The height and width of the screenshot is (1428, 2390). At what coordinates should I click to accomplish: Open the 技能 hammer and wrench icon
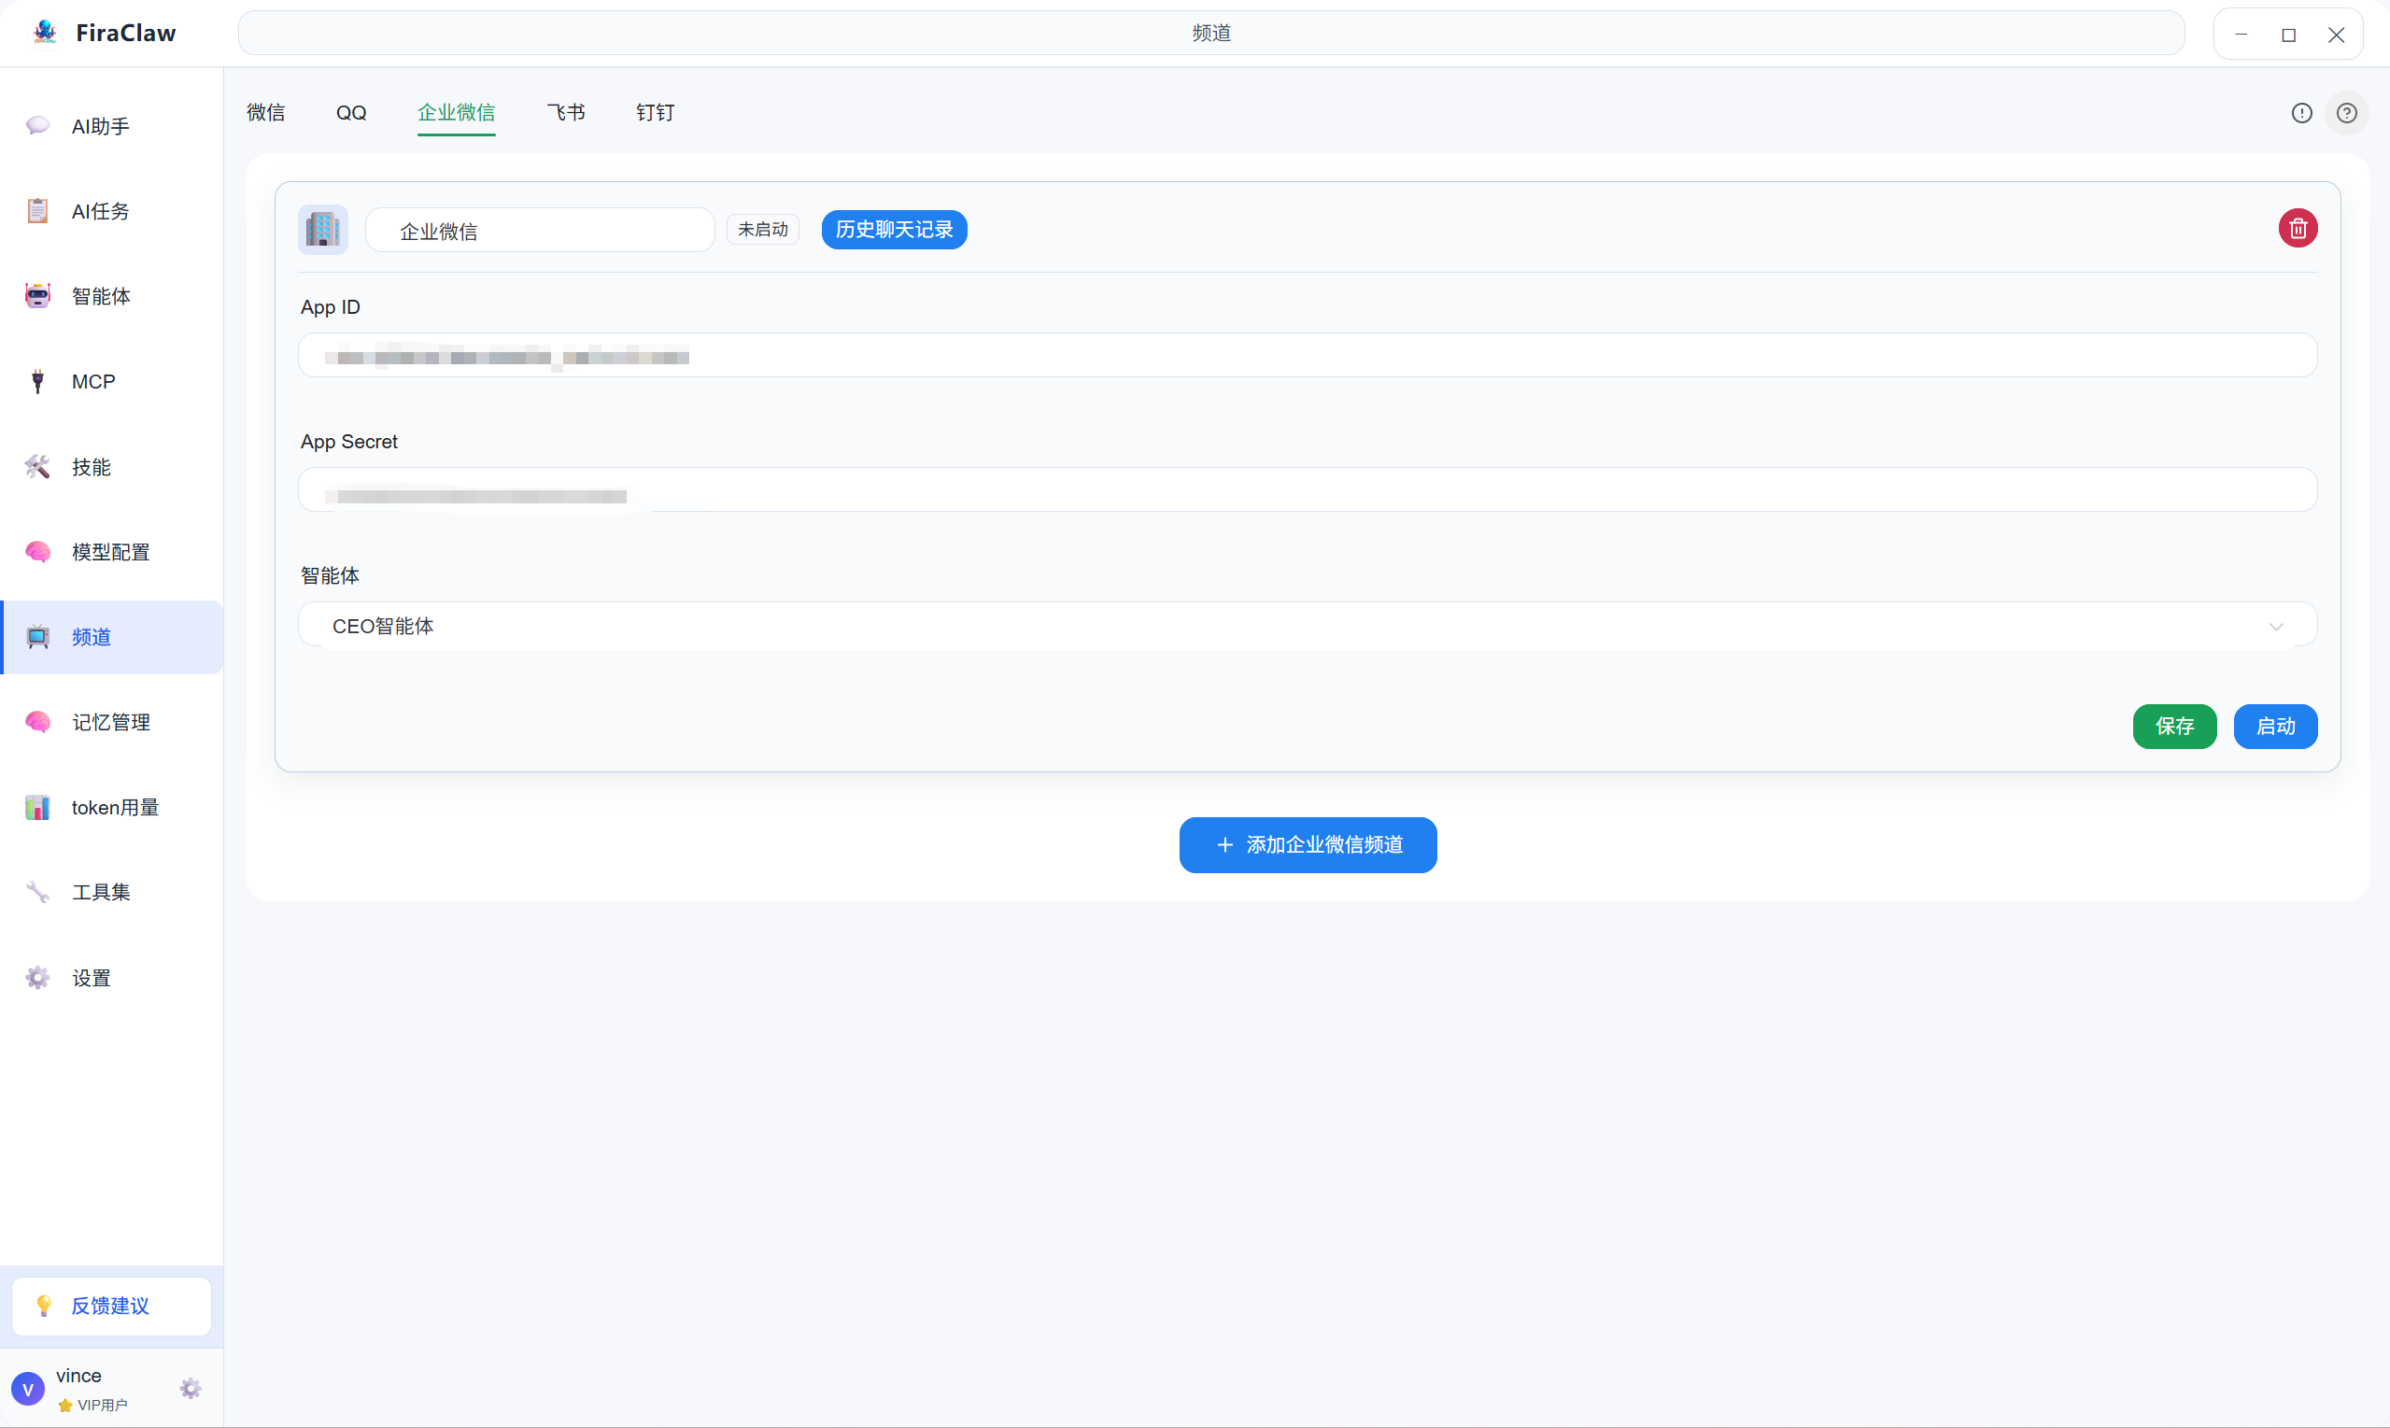coord(37,467)
